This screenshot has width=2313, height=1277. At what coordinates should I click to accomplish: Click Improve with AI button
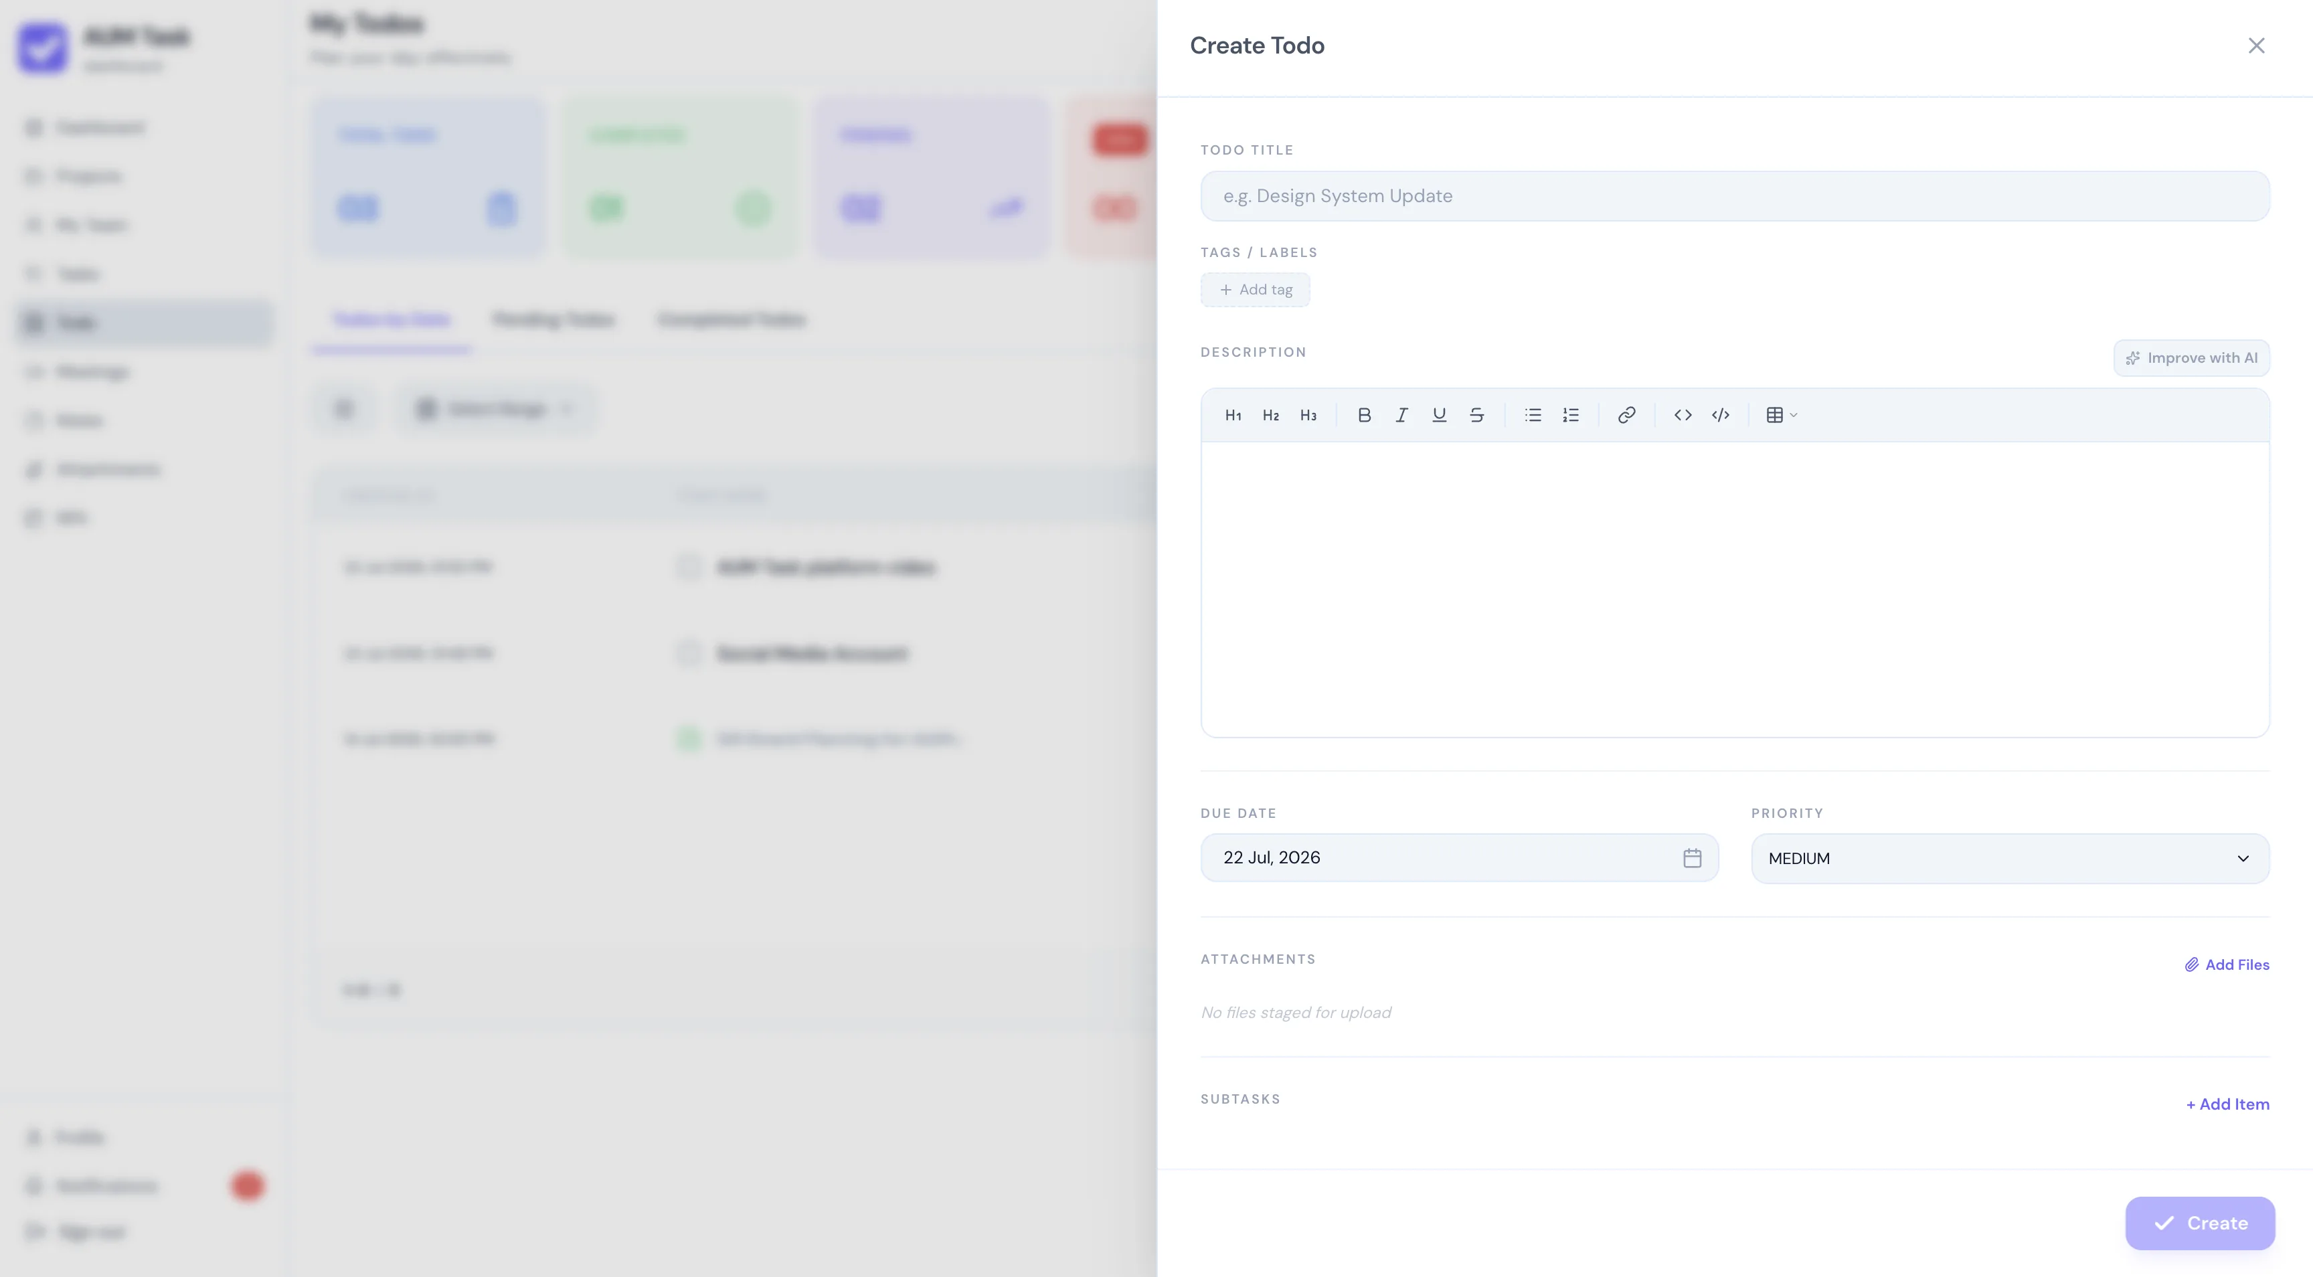[2191, 358]
